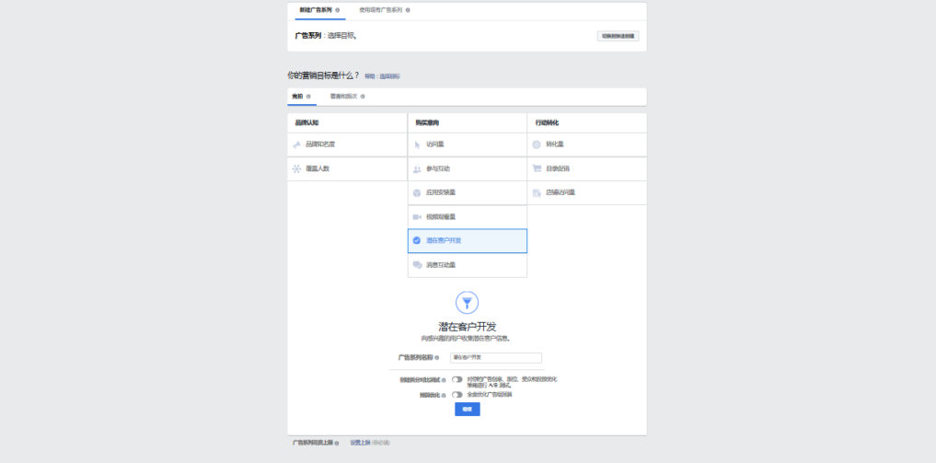The image size is (936, 463).
Task: Select the 视频观看量 camera icon
Action: 417,216
